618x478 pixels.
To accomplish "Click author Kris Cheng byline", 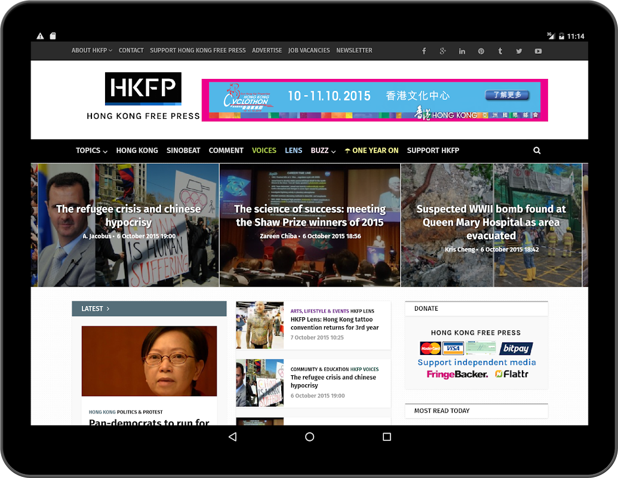I will (x=460, y=250).
